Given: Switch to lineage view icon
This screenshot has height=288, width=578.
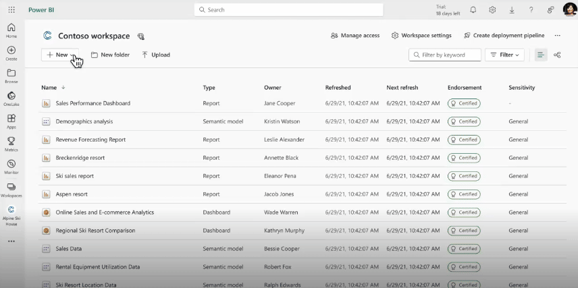Looking at the screenshot, I should coord(557,55).
